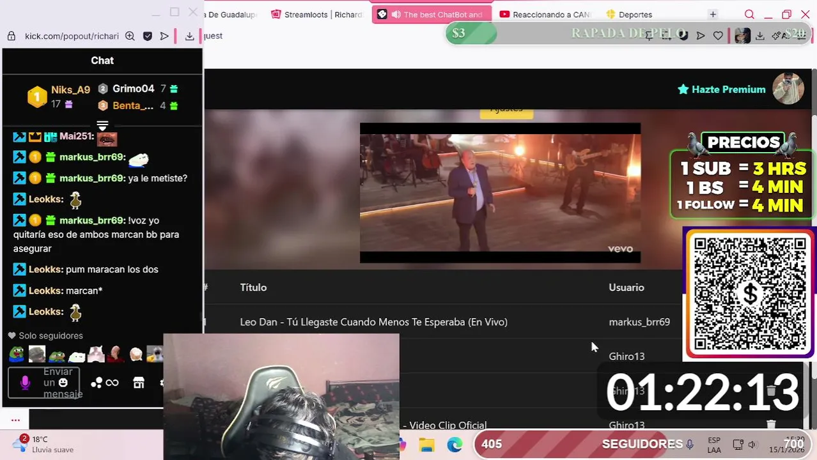Switch to Streamloots | Richard tab
The width and height of the screenshot is (817, 460).
point(318,15)
